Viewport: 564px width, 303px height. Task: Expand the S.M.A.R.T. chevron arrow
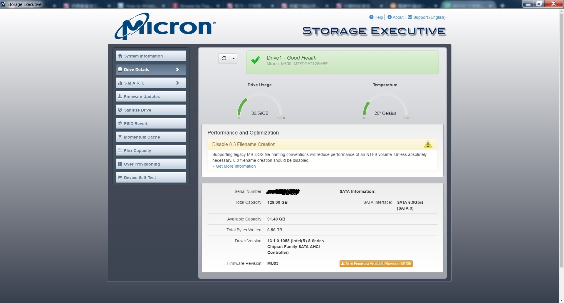(x=177, y=83)
